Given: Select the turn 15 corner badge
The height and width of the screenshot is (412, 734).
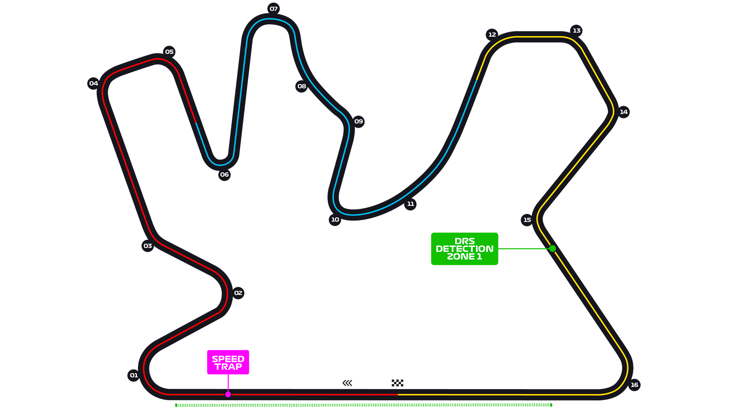Looking at the screenshot, I should click(x=527, y=220).
